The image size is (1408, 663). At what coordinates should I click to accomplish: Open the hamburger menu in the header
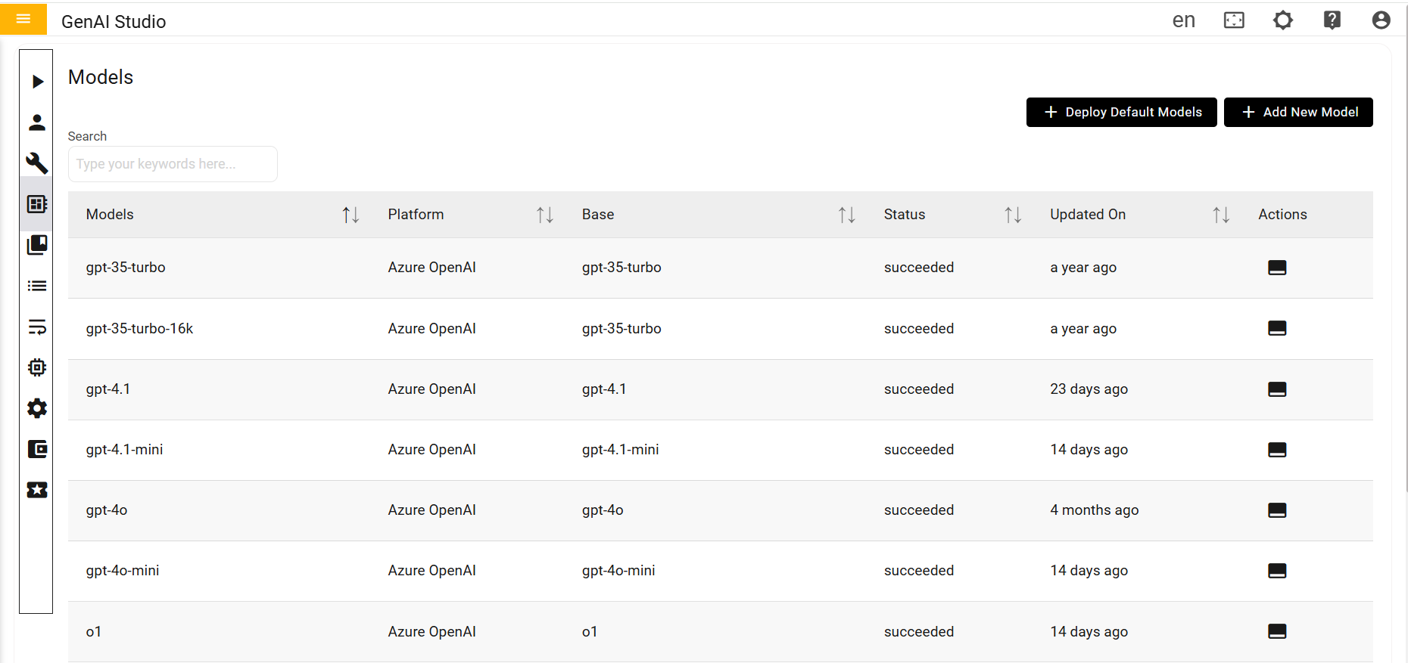tap(23, 19)
